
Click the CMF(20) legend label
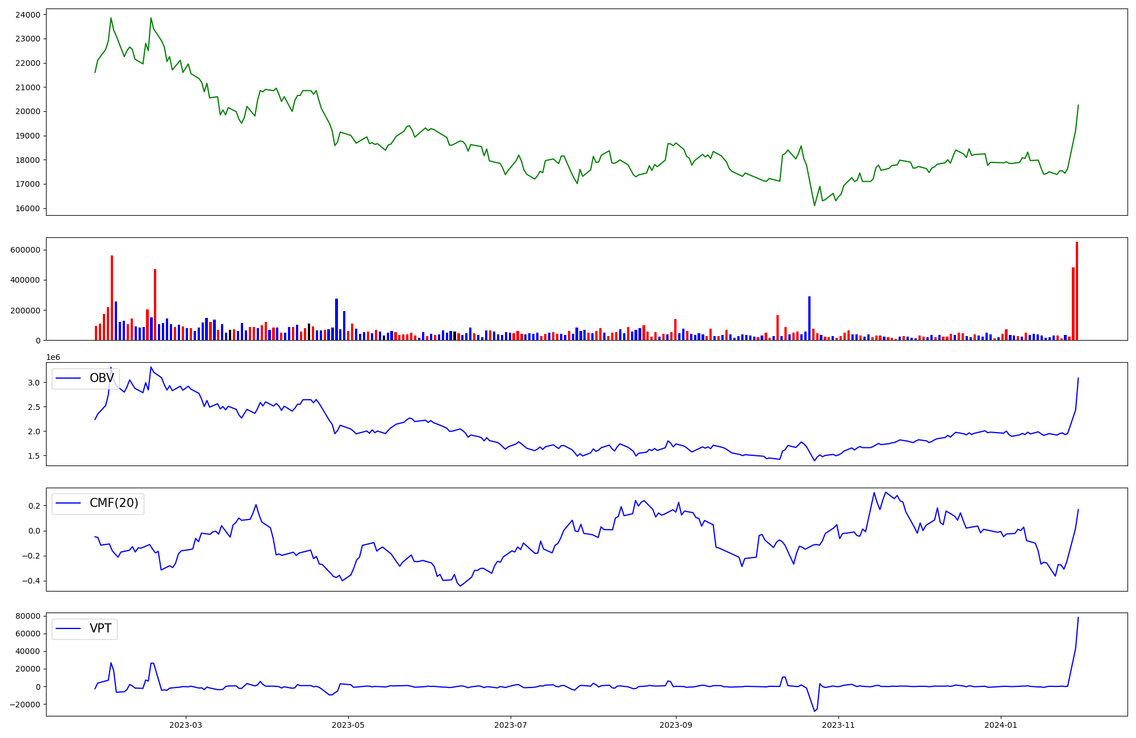114,504
